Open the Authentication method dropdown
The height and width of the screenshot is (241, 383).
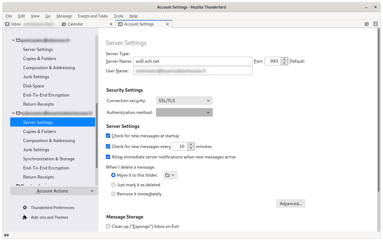[184, 112]
